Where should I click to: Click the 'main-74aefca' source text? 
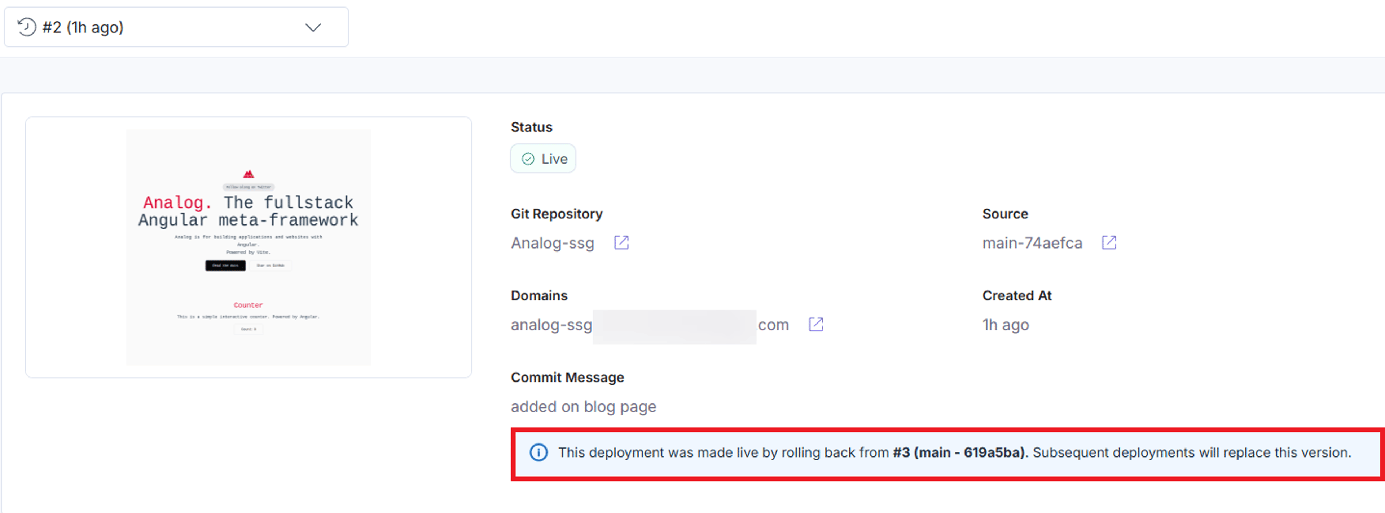[1032, 243]
